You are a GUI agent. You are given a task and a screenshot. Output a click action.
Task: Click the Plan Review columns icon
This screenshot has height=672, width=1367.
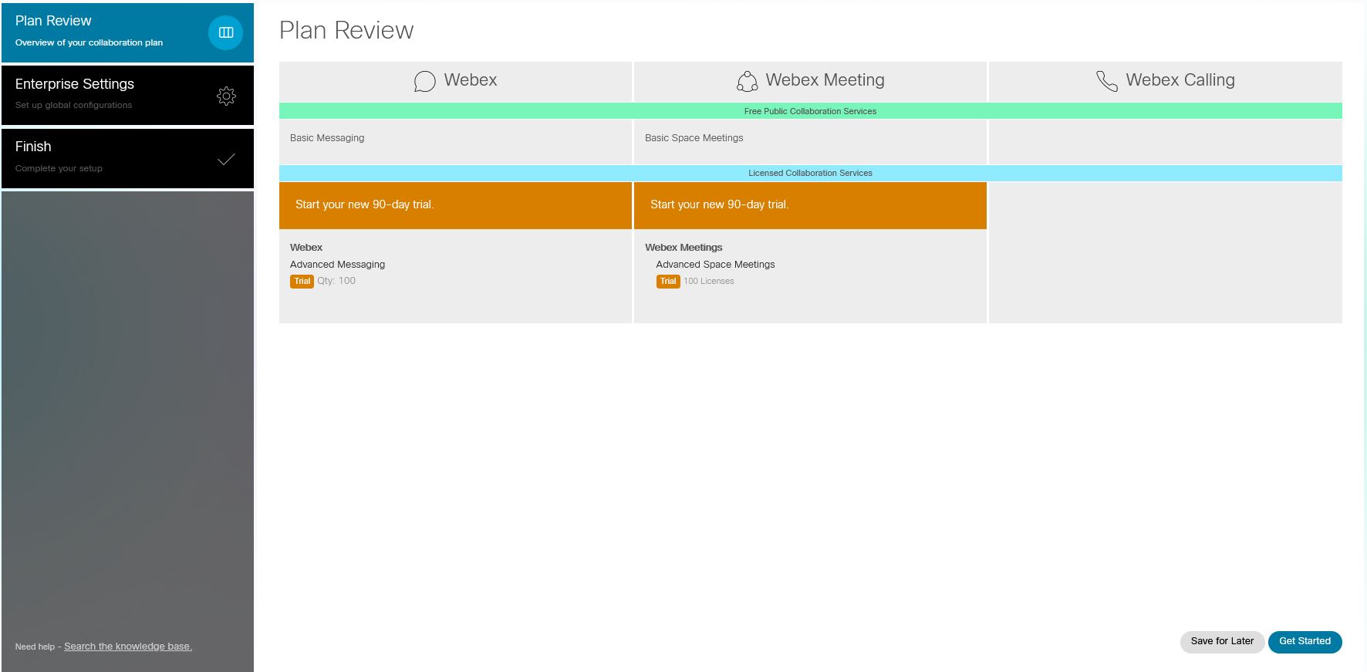coord(226,32)
